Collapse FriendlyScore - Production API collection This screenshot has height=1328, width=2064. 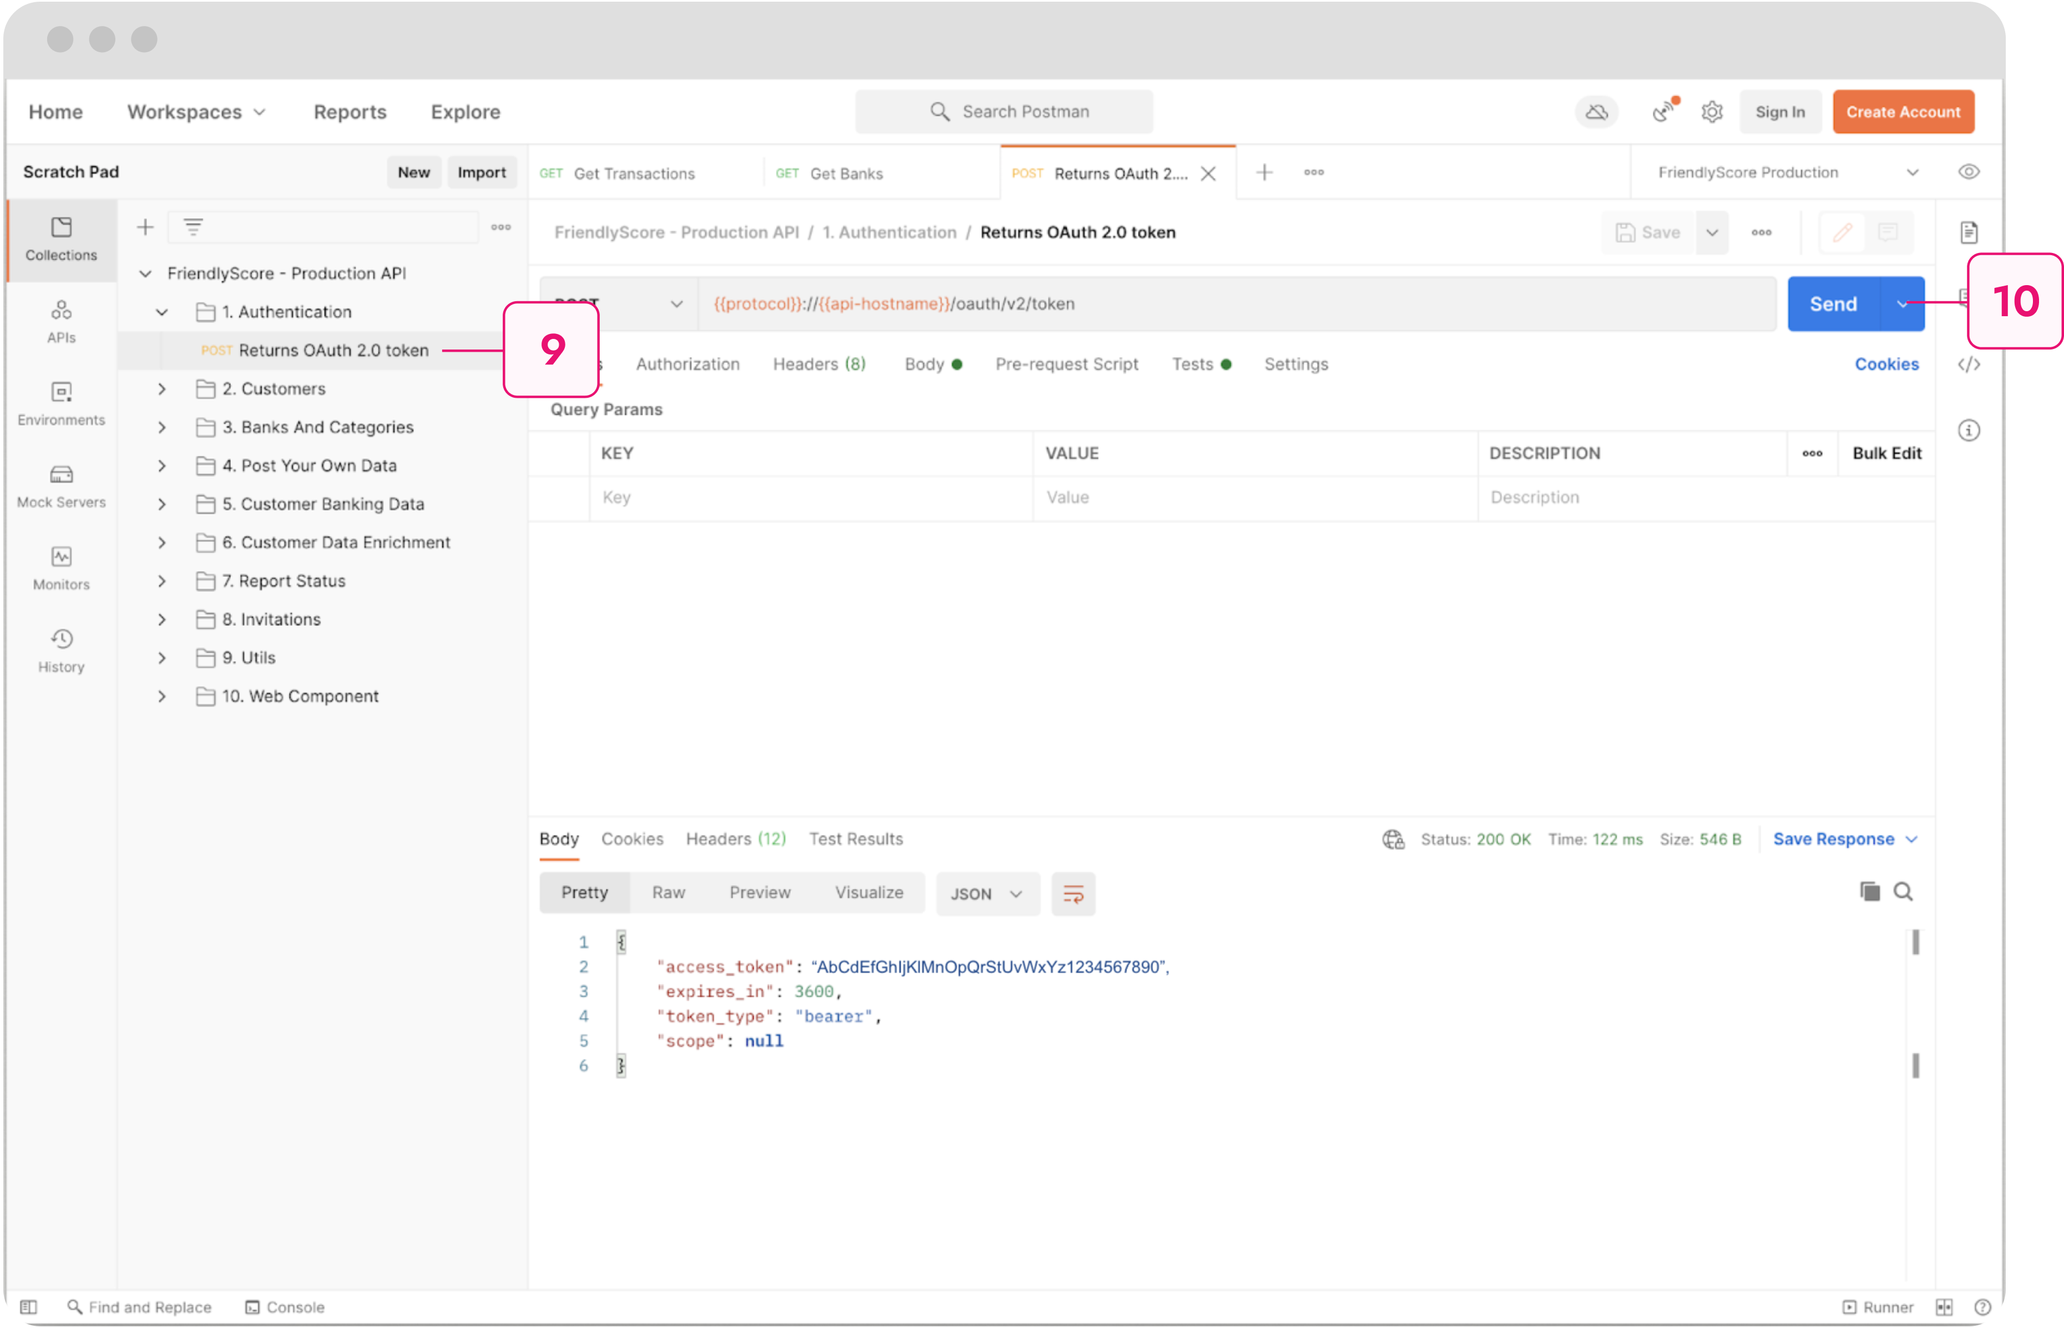[x=146, y=273]
